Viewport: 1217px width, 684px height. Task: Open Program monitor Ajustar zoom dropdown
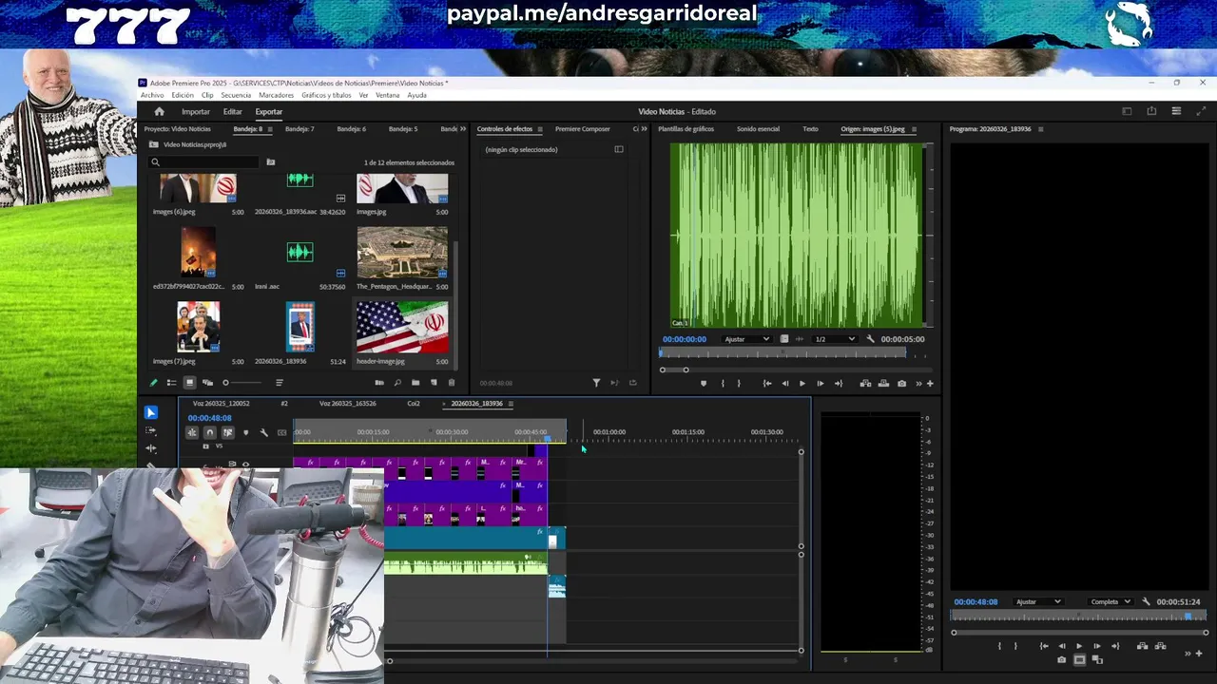click(1038, 601)
